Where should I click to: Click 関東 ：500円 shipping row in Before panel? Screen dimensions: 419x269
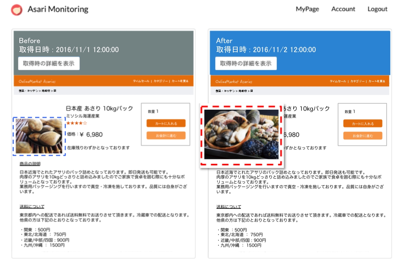[35, 230]
